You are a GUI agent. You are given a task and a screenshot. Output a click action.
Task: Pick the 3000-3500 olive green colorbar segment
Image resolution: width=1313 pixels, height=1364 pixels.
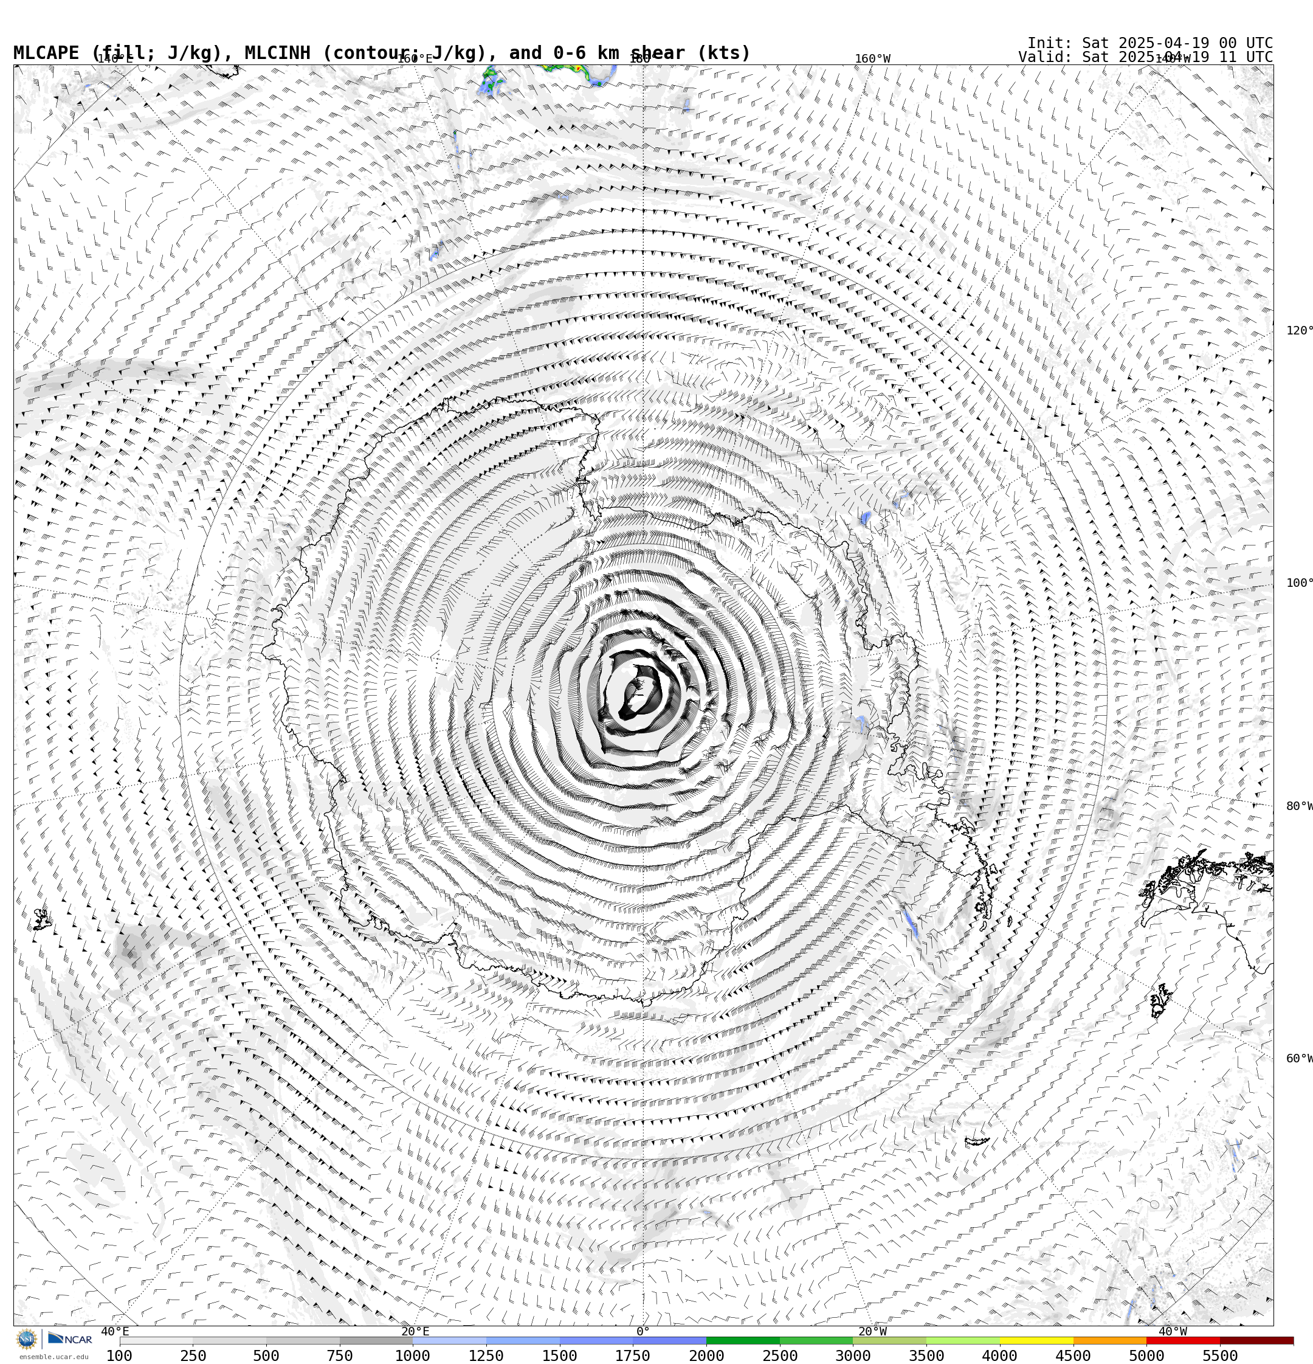(890, 1340)
